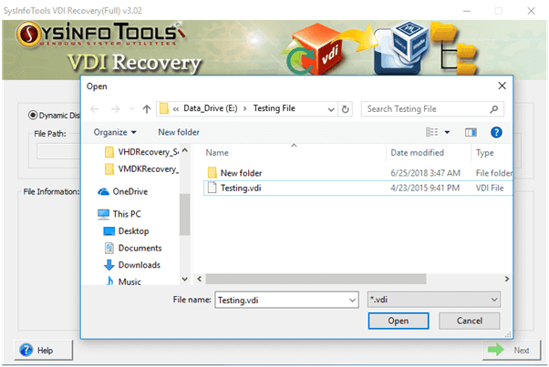Image resolution: width=549 pixels, height=367 pixels.
Task: Click the VMDKRecovery folder icon
Action: pos(109,168)
